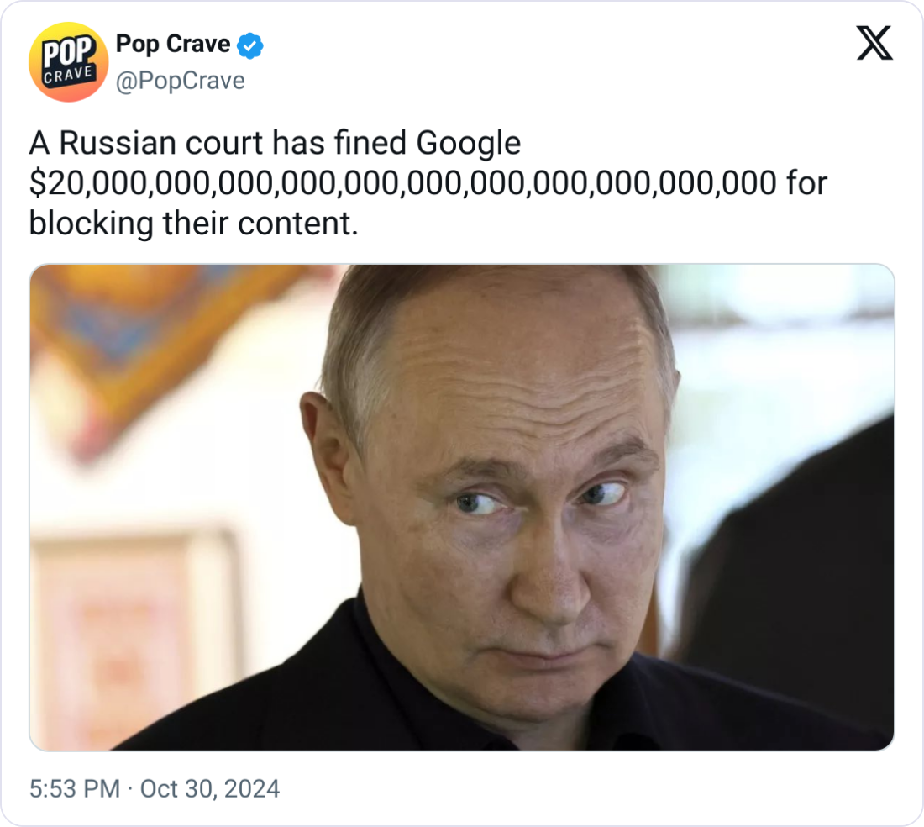
Task: Click the X logo in the corner
Action: coord(874,43)
